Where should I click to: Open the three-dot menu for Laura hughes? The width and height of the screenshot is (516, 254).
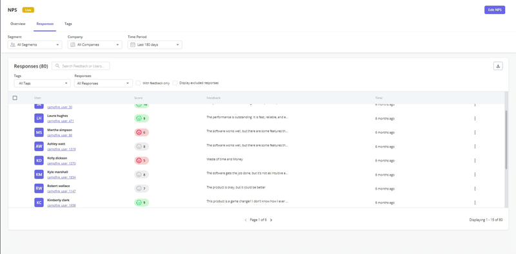point(475,118)
